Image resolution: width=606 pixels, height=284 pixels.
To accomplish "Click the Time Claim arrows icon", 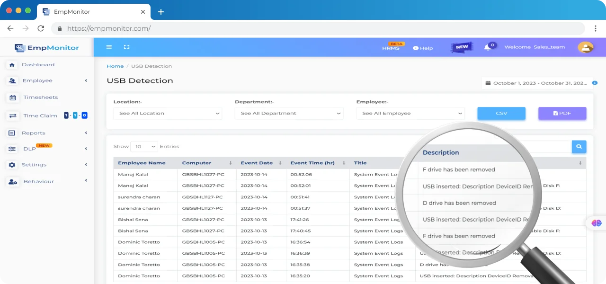I will click(13, 115).
